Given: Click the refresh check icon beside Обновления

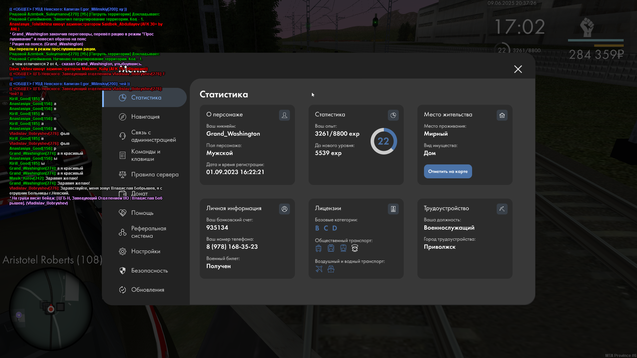Looking at the screenshot, I should [122, 290].
